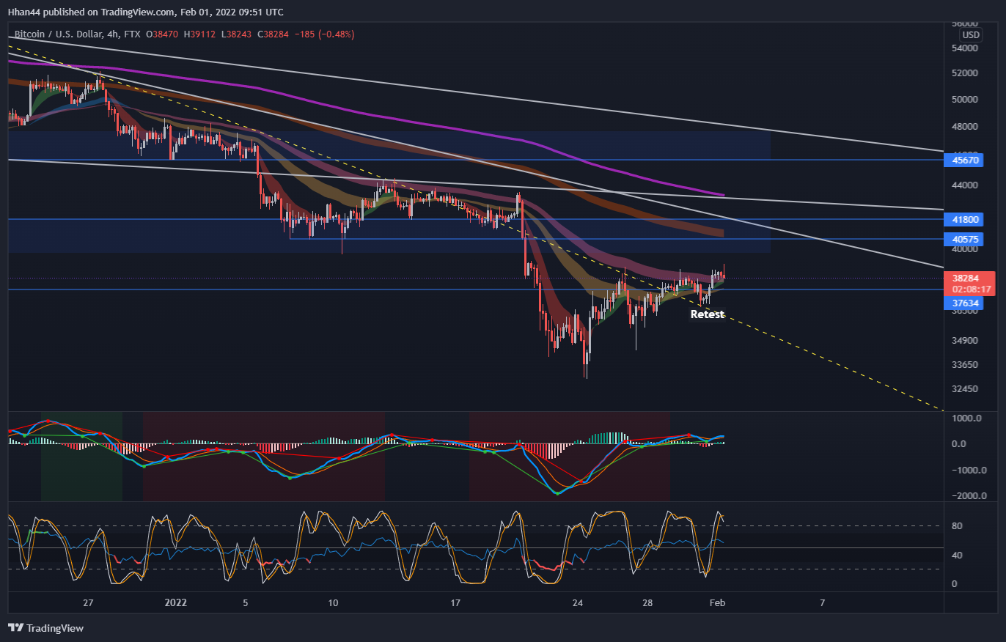
Task: Click the 32450 price axis label
Action: point(965,388)
